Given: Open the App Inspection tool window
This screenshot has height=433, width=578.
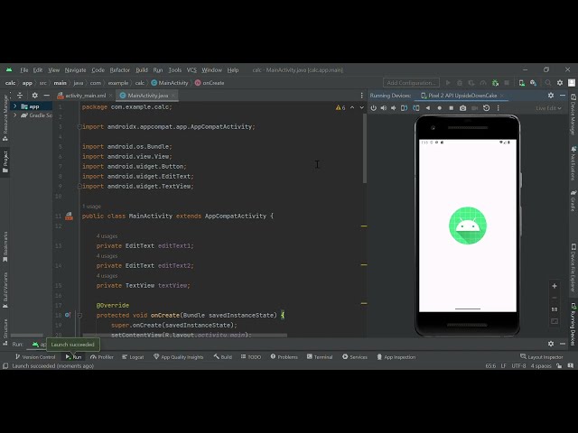Looking at the screenshot, I should pyautogui.click(x=396, y=357).
